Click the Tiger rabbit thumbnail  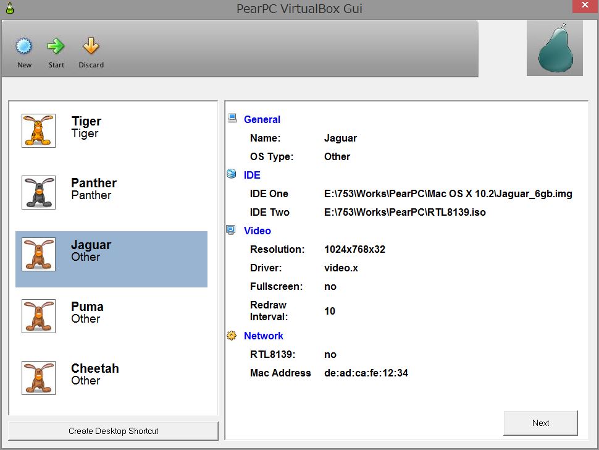pos(38,131)
